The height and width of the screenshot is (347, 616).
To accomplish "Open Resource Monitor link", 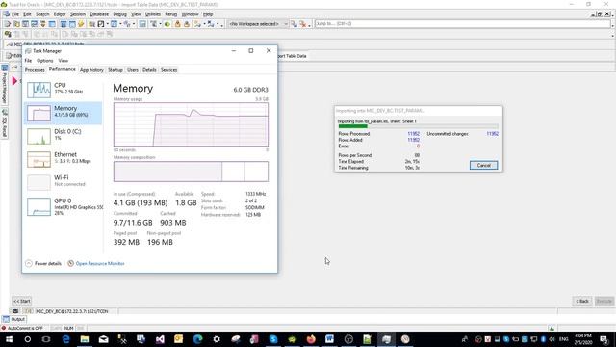I will (96, 263).
